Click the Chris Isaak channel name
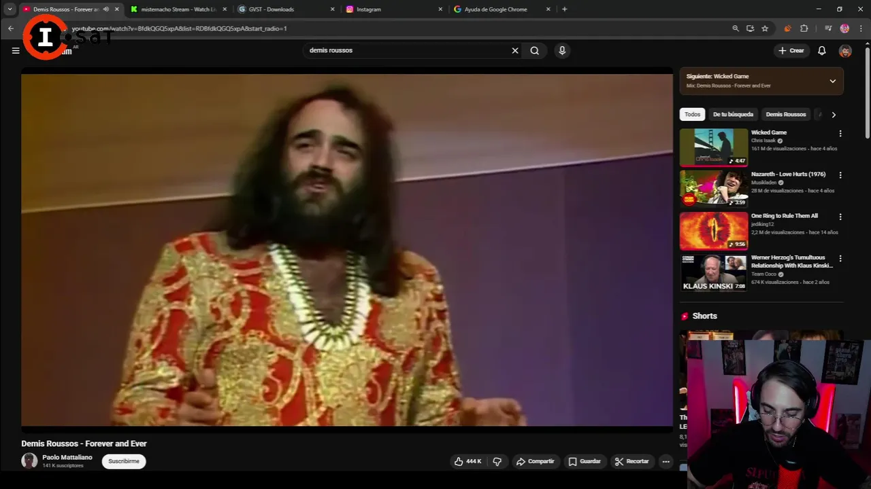 click(x=763, y=141)
